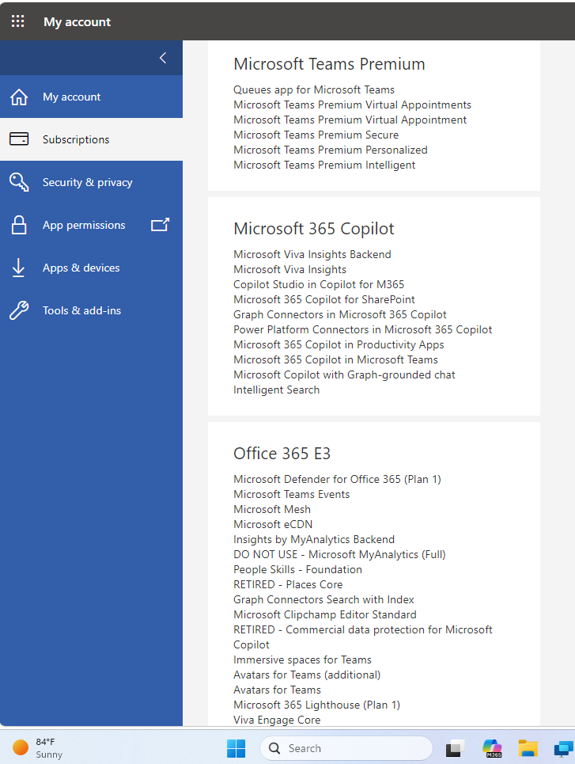Select Copilot Studio in Copilot for M365
Viewport: 575px width, 764px height.
pyautogui.click(x=319, y=284)
